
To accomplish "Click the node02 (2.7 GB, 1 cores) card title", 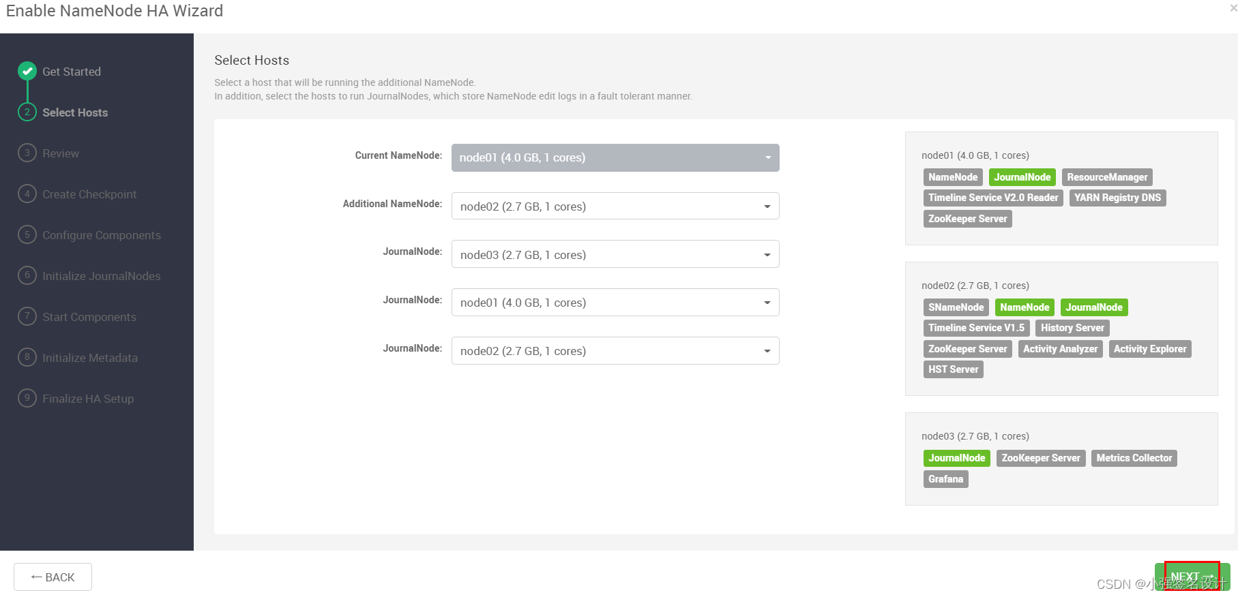I will pos(975,286).
